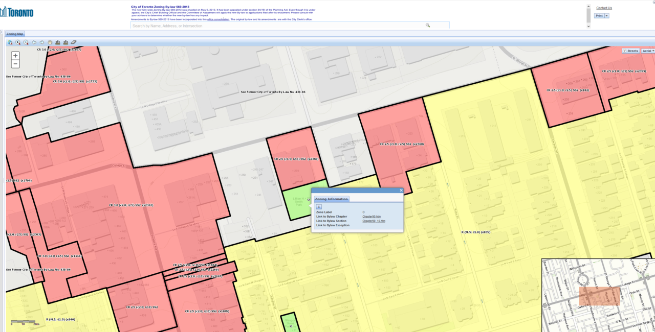
Task: Open the Contact Us link
Action: [x=604, y=8]
